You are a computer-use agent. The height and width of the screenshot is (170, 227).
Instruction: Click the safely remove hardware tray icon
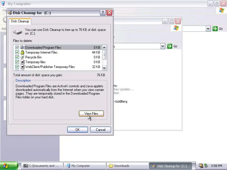pyautogui.click(x=206, y=166)
